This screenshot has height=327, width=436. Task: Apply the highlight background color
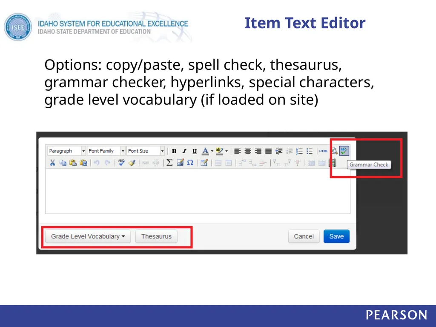tap(219, 151)
